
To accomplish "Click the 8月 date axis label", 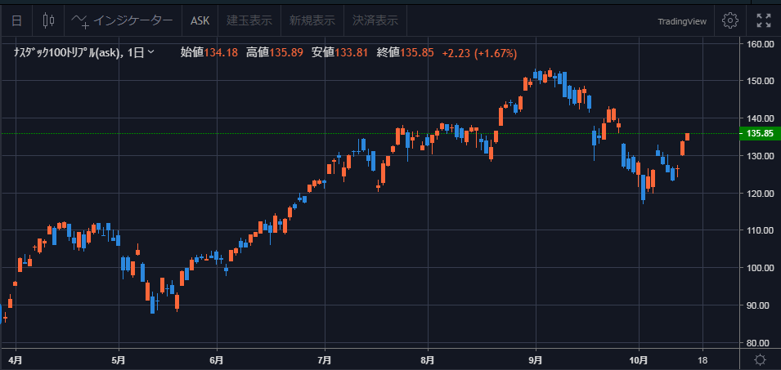I will 428,359.
